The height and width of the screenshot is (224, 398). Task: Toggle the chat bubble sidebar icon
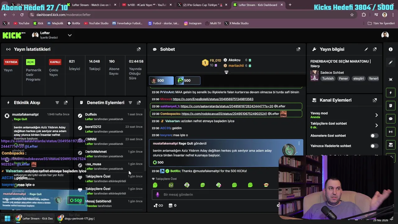[x=391, y=119]
